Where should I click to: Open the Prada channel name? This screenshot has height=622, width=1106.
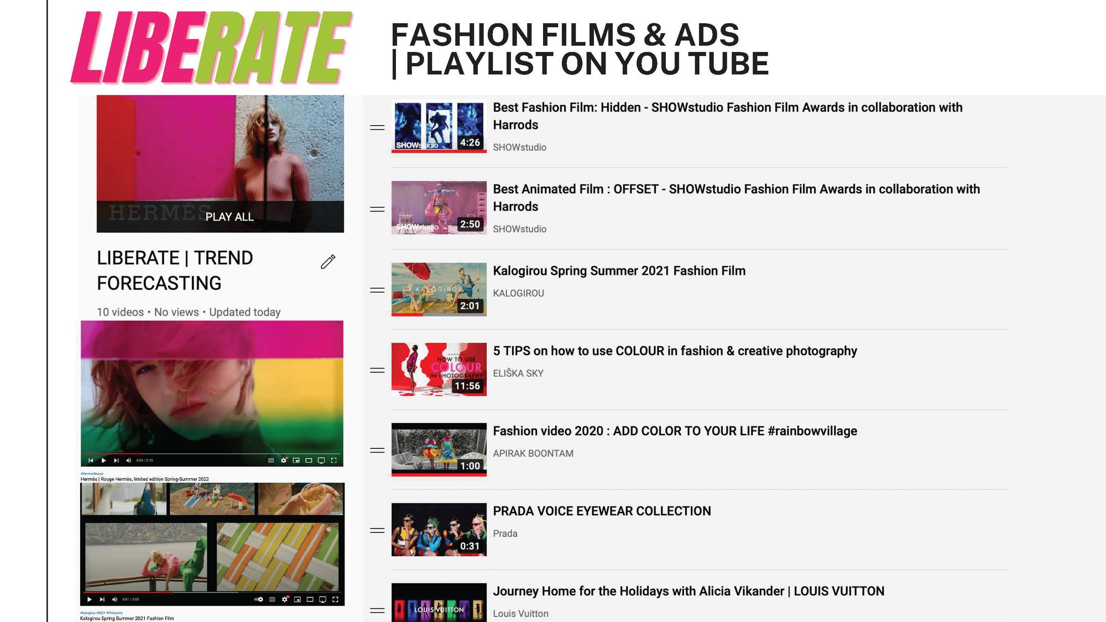[x=505, y=534]
